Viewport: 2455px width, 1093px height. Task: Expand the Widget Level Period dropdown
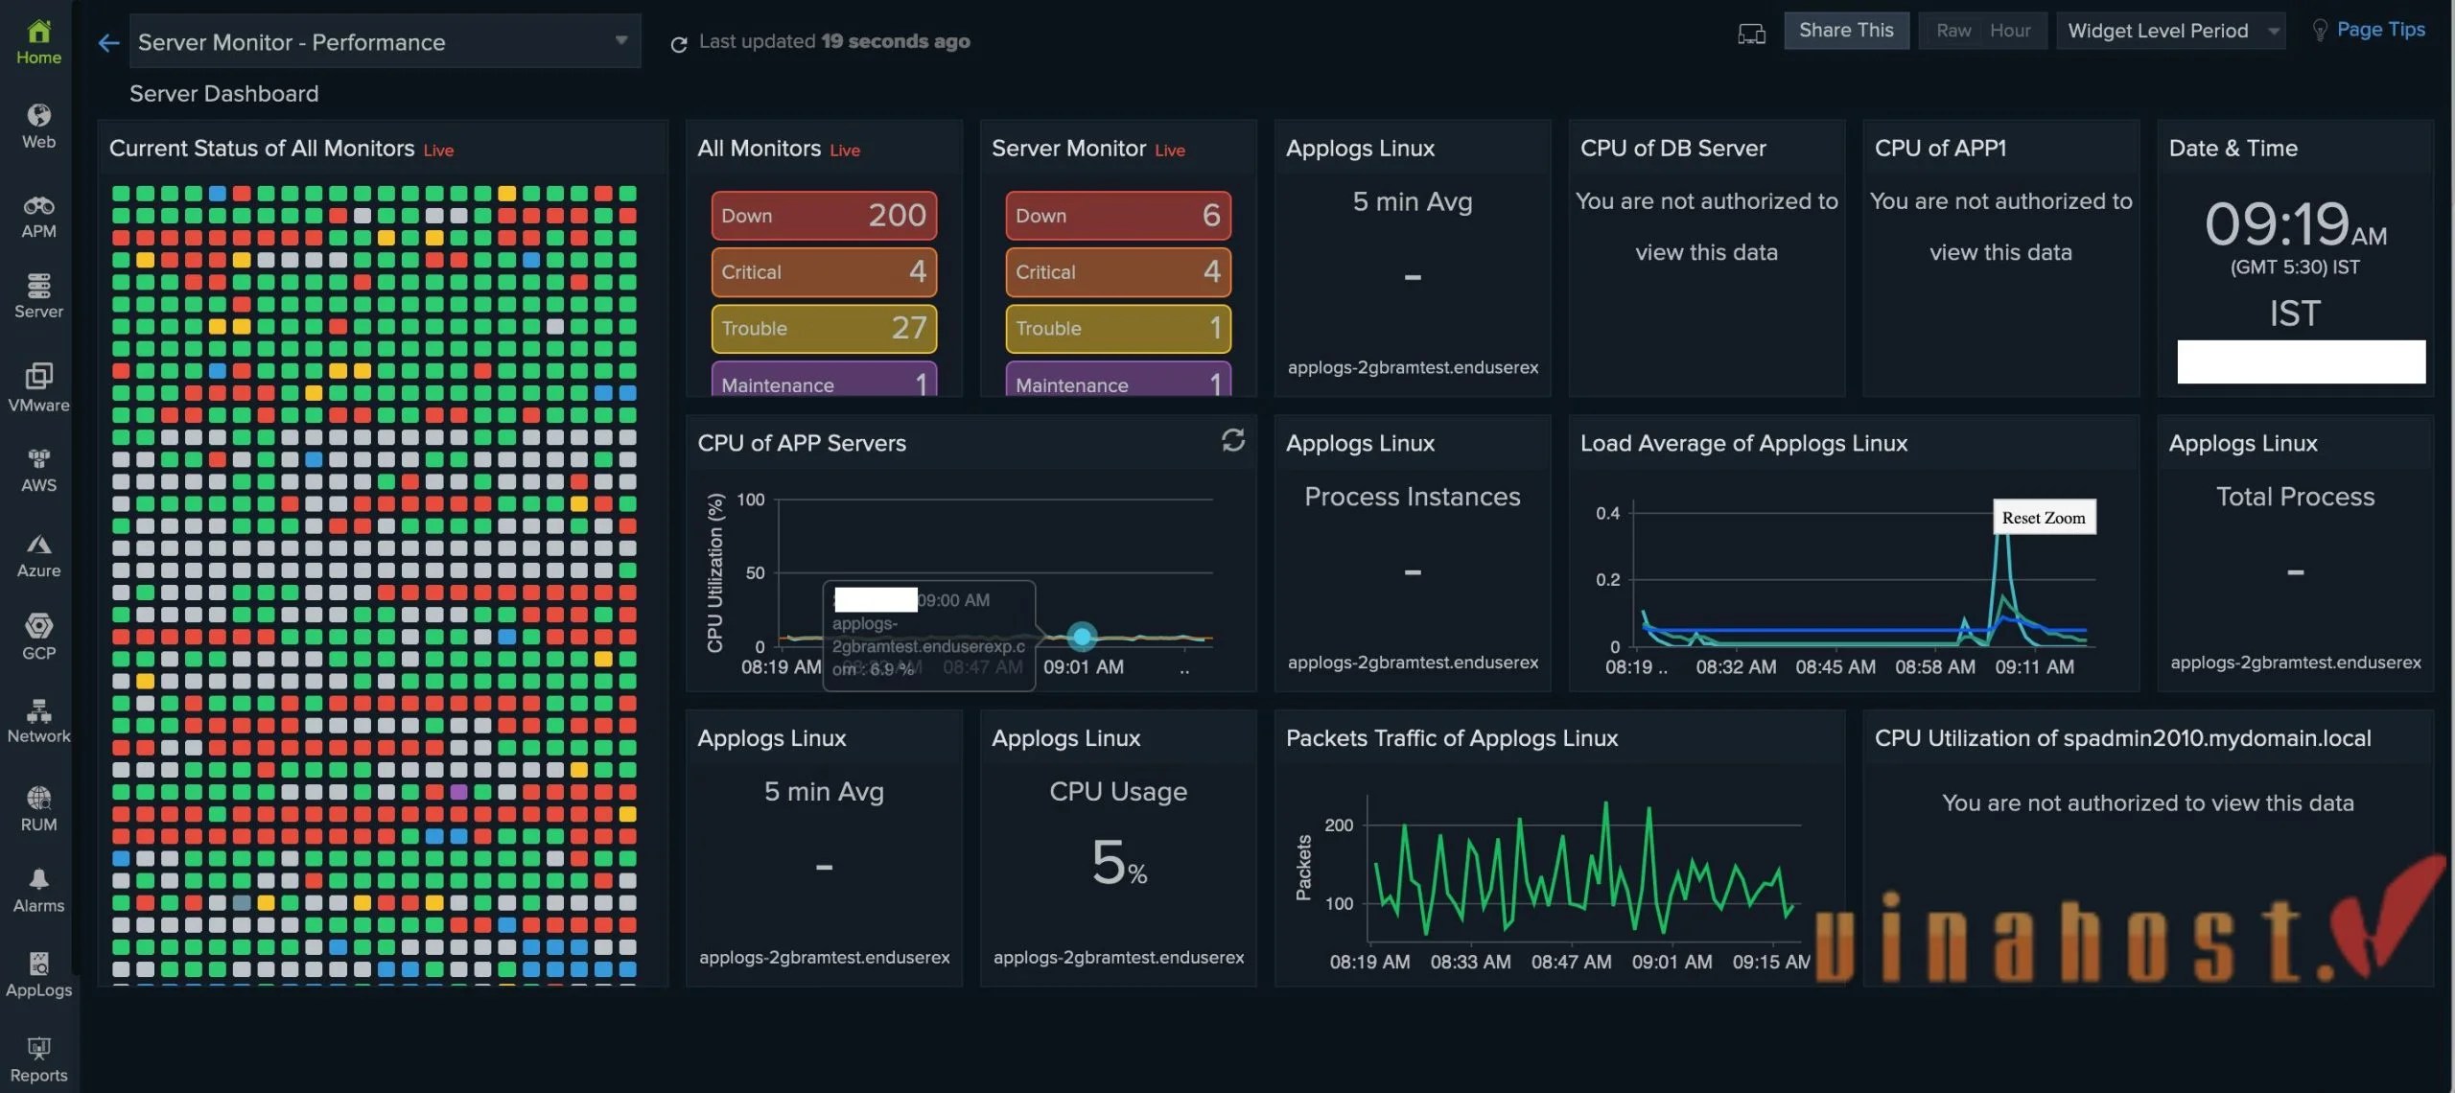[2170, 31]
